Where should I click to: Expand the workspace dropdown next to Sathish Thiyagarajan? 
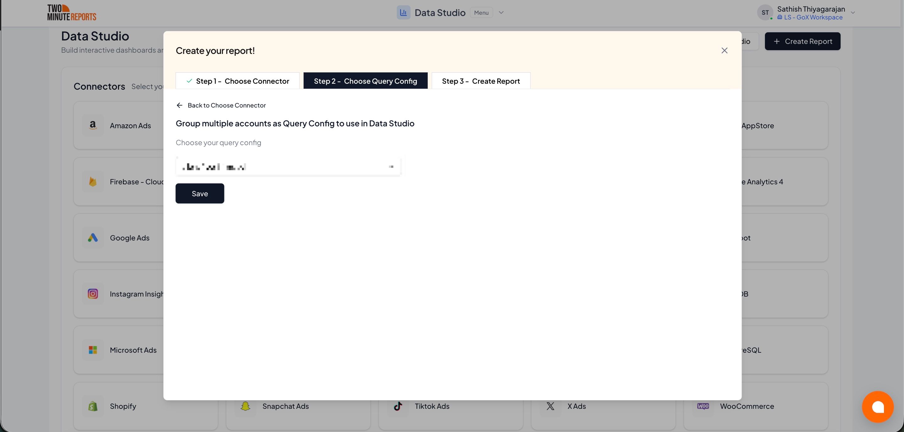853,13
